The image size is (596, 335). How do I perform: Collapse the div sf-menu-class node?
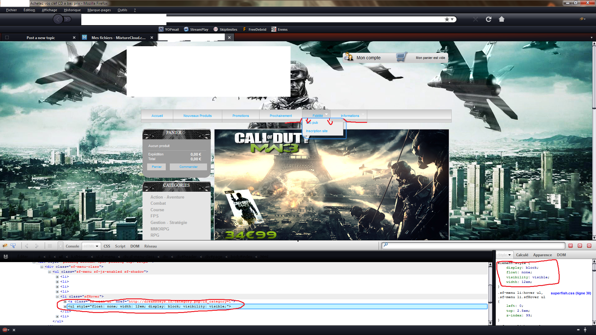click(x=42, y=267)
